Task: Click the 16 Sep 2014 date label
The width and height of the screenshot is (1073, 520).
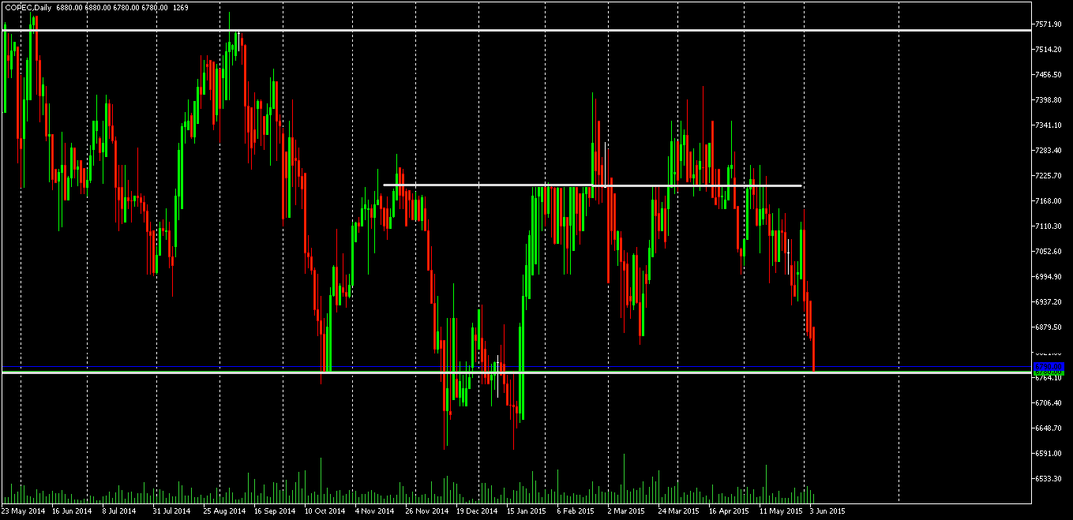Action: tap(274, 511)
